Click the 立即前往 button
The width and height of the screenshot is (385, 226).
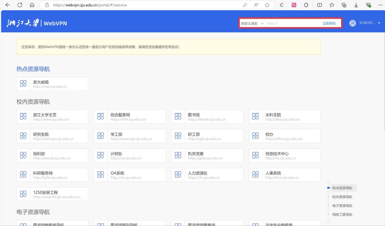click(x=329, y=24)
